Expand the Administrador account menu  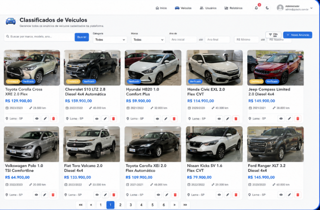[x=295, y=8]
